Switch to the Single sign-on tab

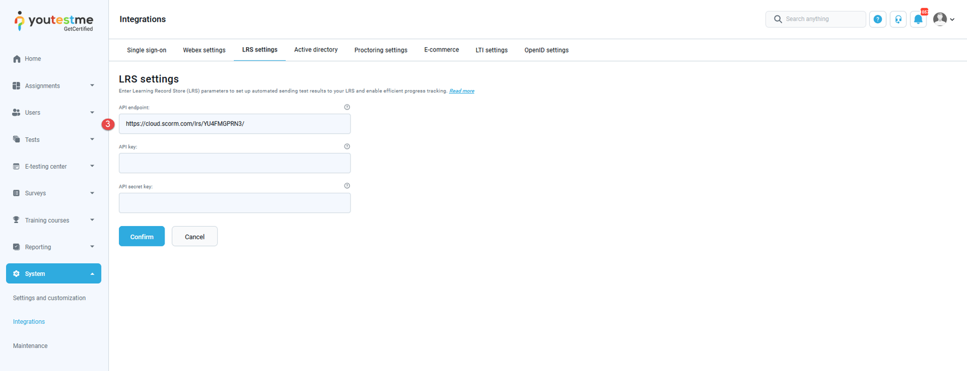(146, 50)
